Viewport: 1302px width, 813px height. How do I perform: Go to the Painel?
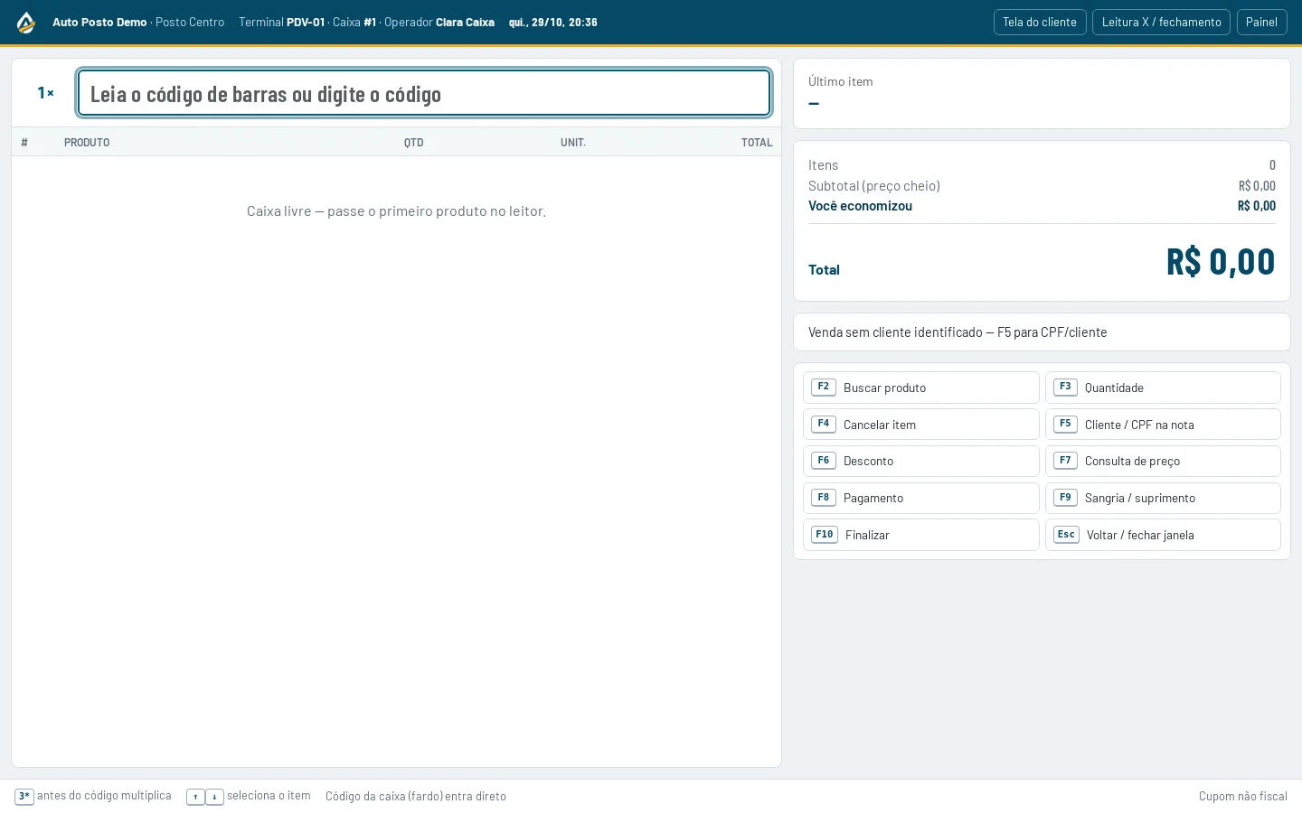coord(1261,23)
